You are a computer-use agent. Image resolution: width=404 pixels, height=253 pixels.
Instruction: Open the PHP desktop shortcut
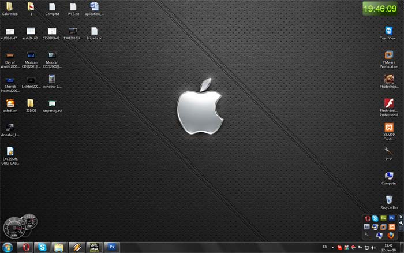389,154
